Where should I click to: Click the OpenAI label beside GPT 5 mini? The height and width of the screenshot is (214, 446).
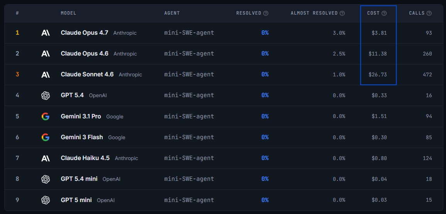106,201
